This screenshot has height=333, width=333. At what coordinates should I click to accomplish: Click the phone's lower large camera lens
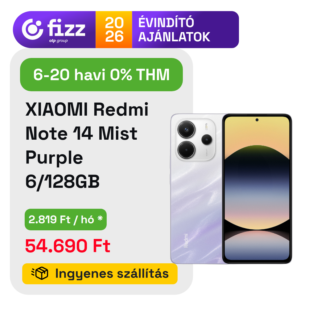(186, 150)
